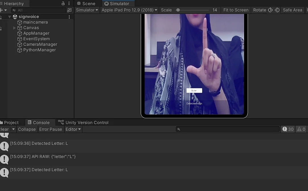Toggle Error Pause in the Console
308x191 pixels.
51,129
